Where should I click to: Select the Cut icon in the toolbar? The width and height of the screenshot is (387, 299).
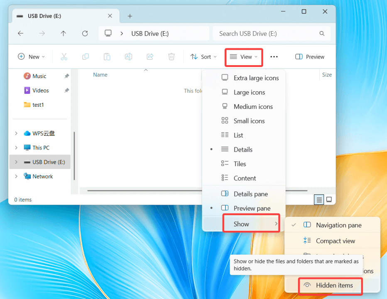point(64,56)
